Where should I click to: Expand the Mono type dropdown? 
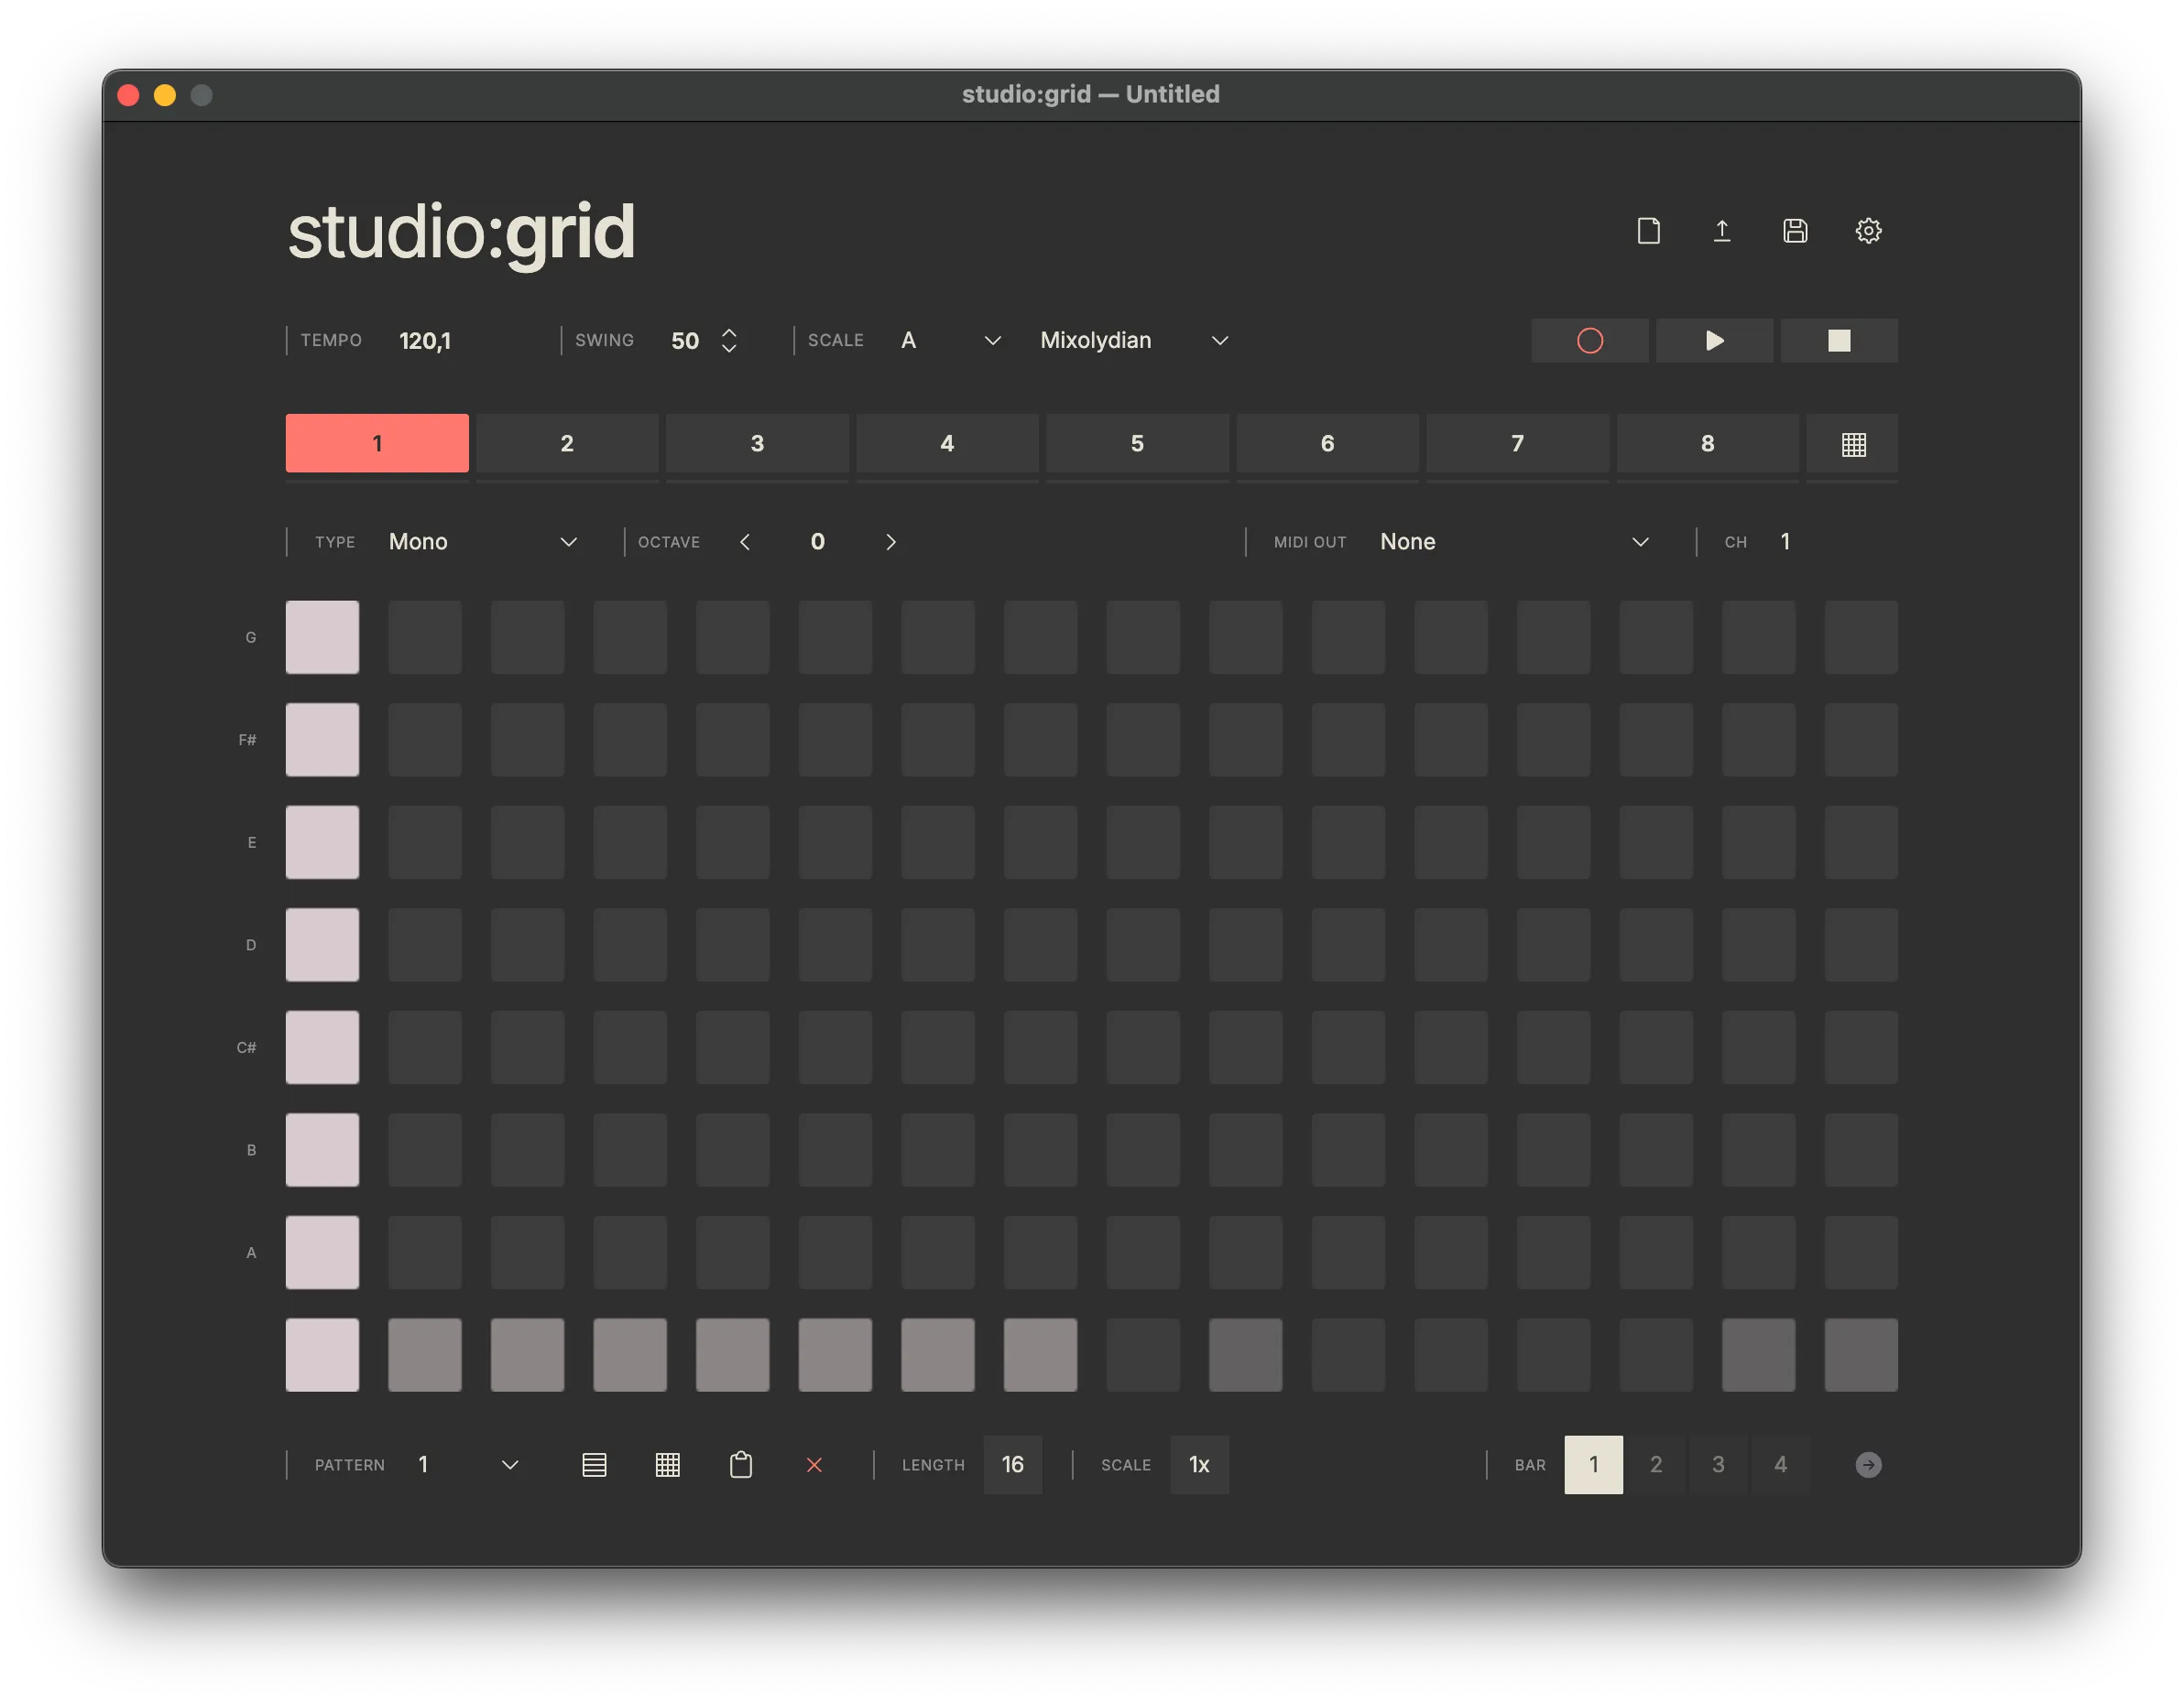pyautogui.click(x=482, y=542)
